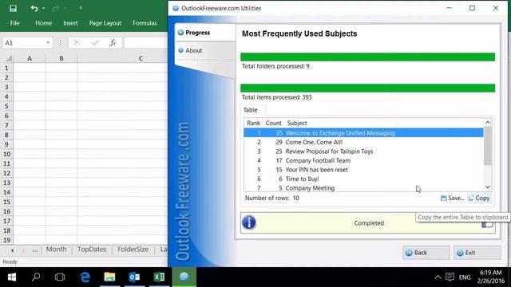This screenshot has width=511, height=287.
Task: Click the Undo arrow in Excel
Action: point(34,8)
